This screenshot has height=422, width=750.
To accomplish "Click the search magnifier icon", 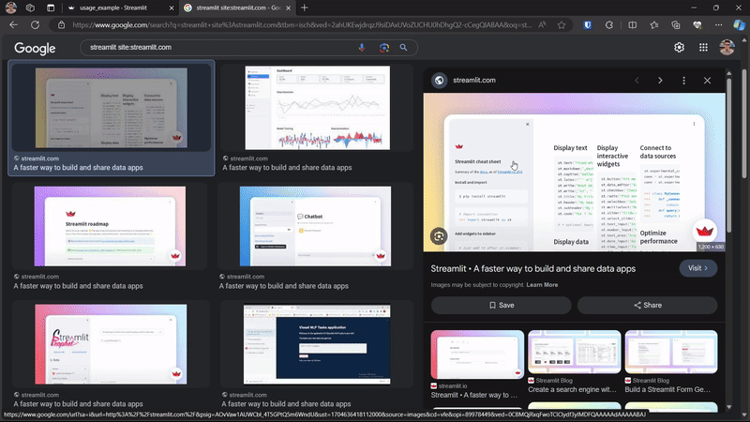I will click(404, 47).
